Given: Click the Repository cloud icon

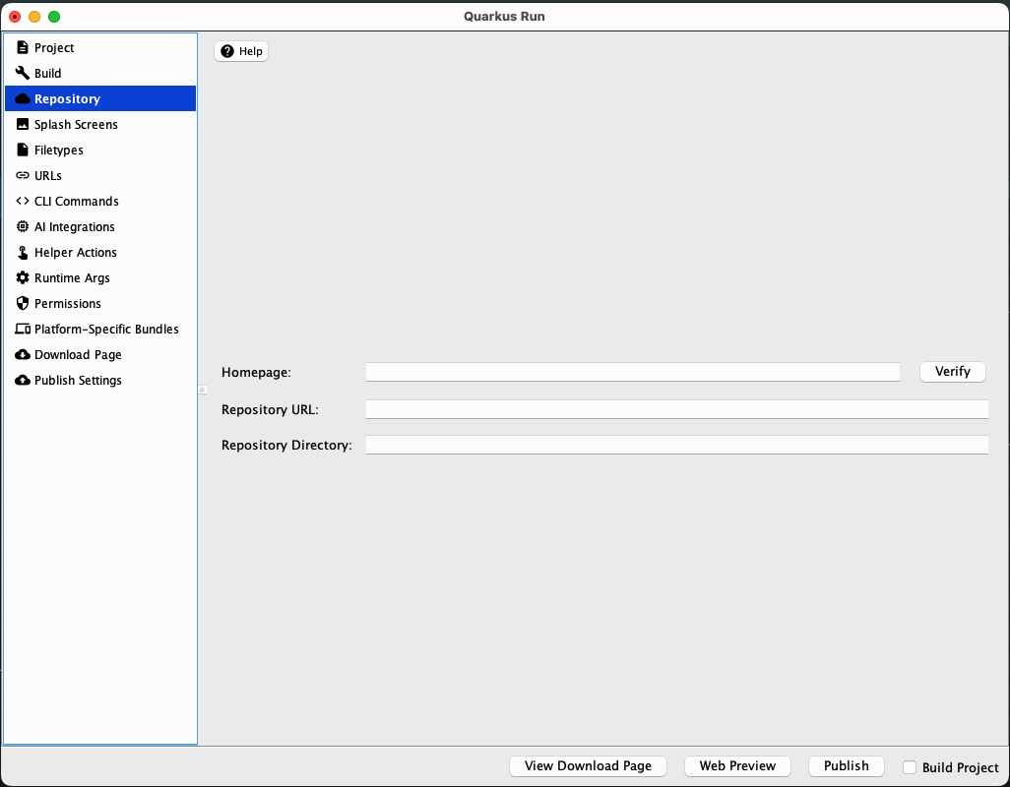Looking at the screenshot, I should (x=23, y=98).
